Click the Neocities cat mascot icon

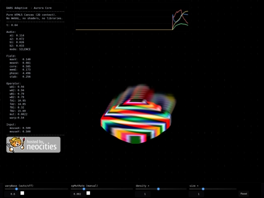coord(16,144)
